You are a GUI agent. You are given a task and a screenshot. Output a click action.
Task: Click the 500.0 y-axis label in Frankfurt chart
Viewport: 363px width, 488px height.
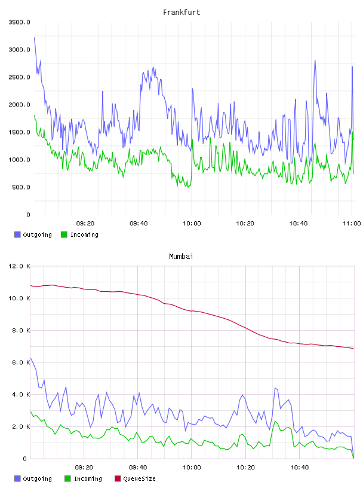[x=21, y=187]
